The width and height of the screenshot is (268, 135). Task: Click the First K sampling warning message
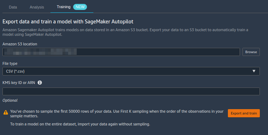117,113
